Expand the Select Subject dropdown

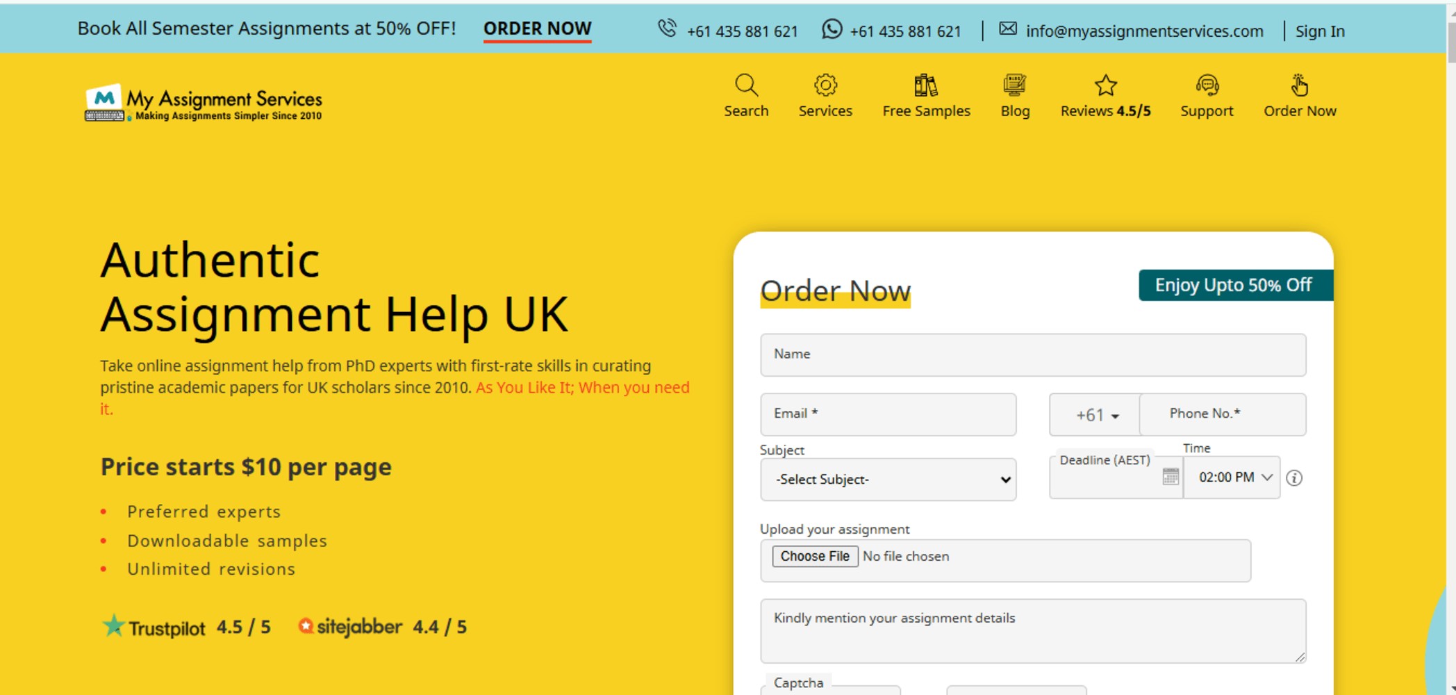888,480
